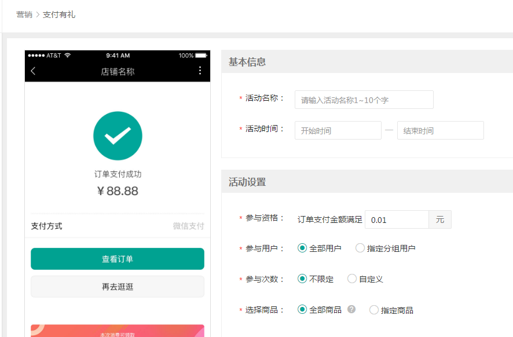Open the 开始时间 date picker

338,131
